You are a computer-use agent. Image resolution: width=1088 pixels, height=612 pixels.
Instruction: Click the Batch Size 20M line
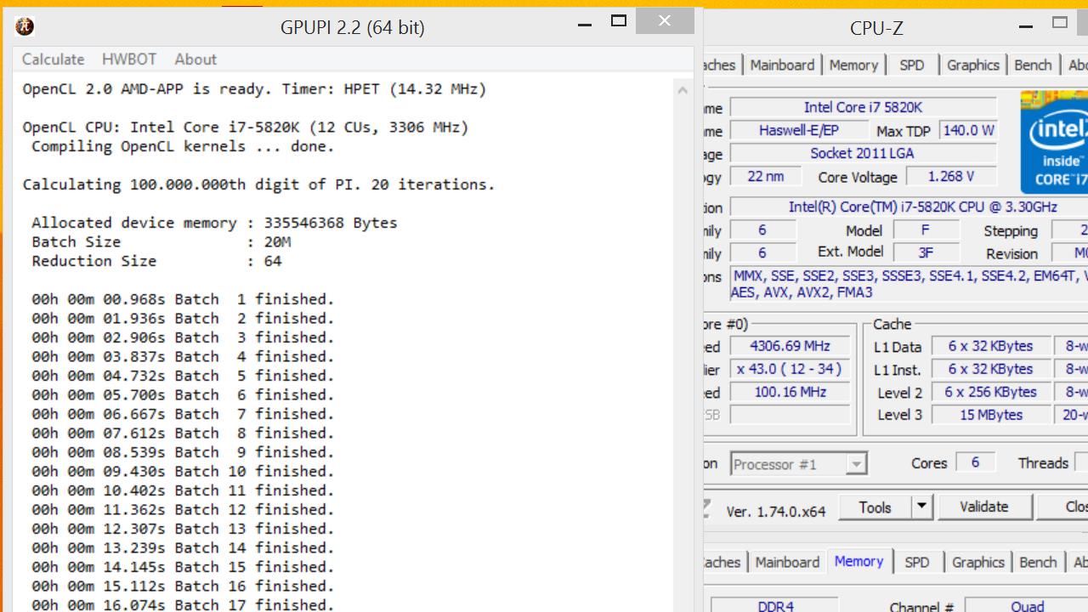pos(161,241)
